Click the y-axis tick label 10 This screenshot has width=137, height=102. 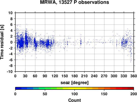pyautogui.click(x=10, y=13)
